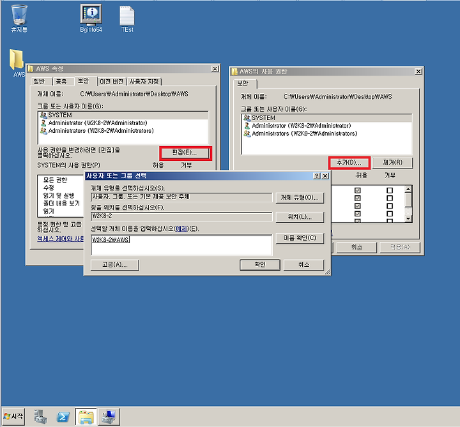Open Server Manager from taskbar

[40, 416]
